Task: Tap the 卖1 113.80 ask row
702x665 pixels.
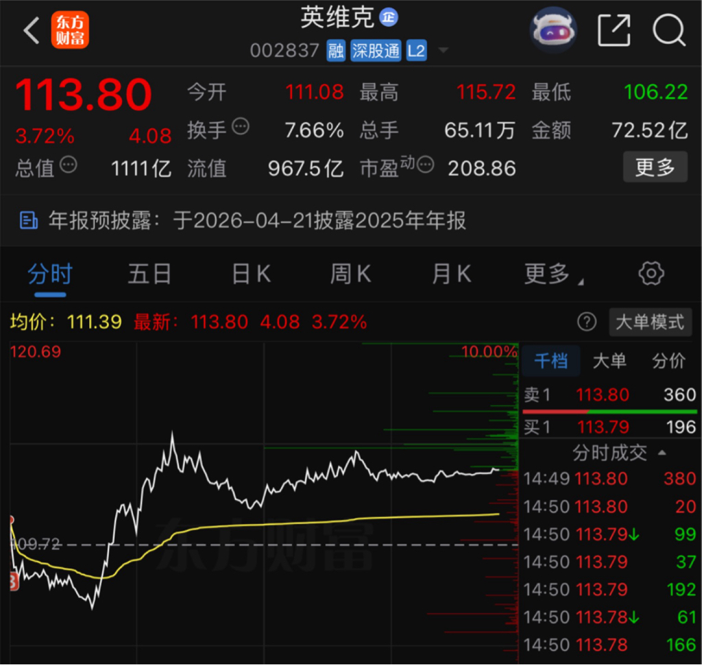Action: click(x=609, y=395)
